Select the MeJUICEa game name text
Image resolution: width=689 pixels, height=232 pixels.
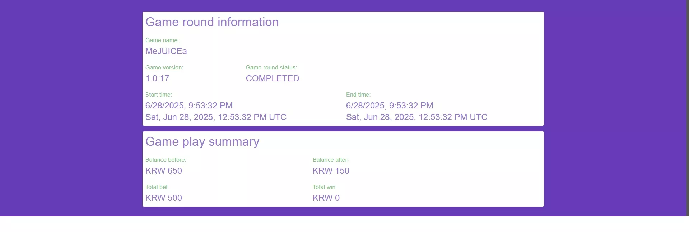pyautogui.click(x=166, y=51)
